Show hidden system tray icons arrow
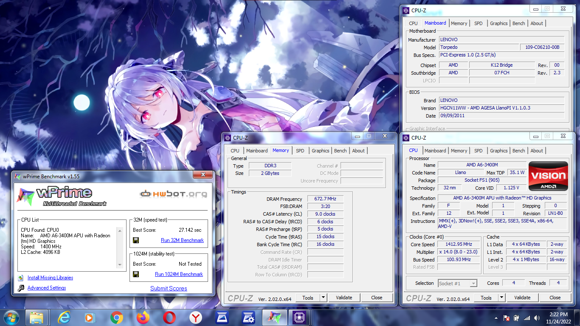 [x=496, y=318]
